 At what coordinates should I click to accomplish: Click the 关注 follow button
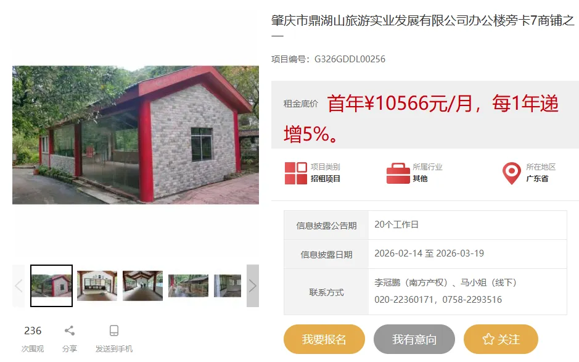click(501, 339)
